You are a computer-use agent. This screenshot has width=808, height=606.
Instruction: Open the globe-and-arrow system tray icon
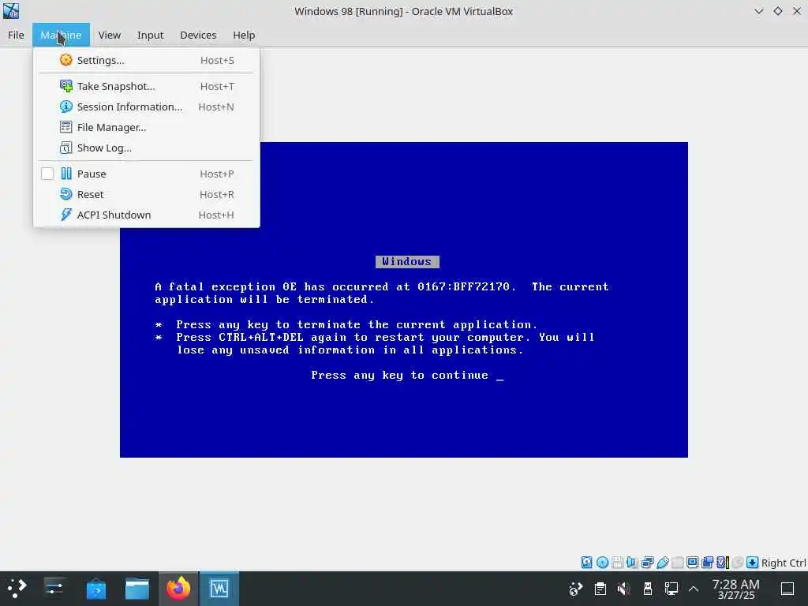pos(575,589)
